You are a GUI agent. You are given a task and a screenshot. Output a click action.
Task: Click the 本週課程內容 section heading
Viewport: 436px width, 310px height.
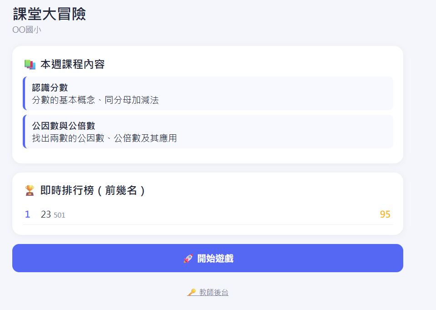point(73,64)
